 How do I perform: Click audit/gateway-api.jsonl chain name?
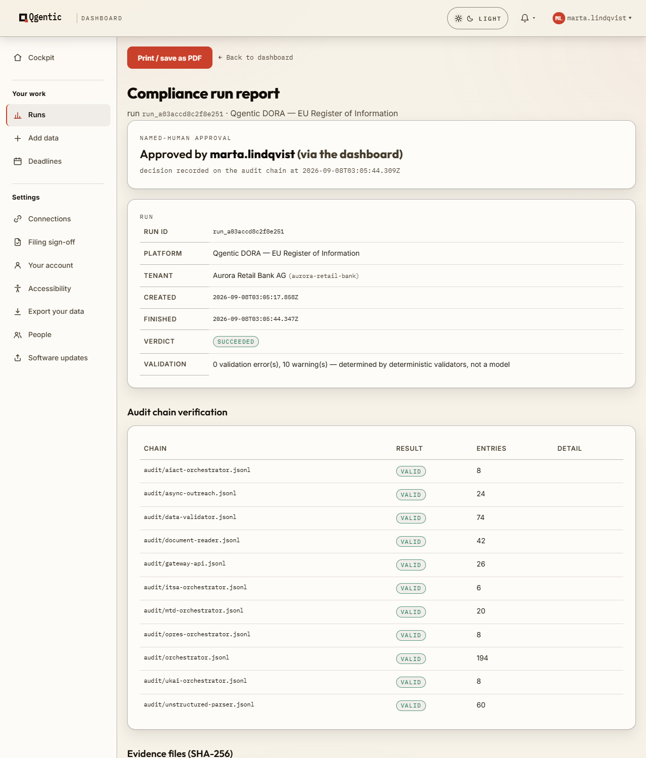point(185,564)
